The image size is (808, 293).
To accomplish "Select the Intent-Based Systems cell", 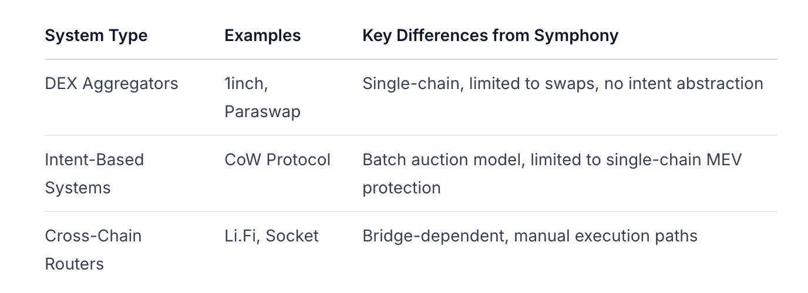I will click(94, 173).
